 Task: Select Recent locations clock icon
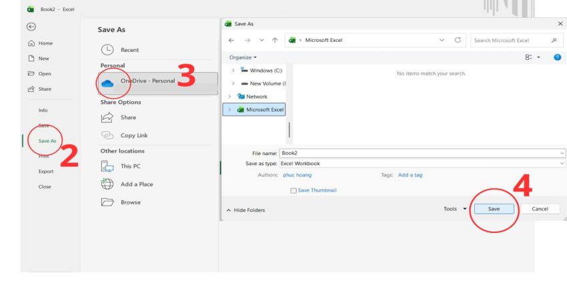pyautogui.click(x=107, y=50)
